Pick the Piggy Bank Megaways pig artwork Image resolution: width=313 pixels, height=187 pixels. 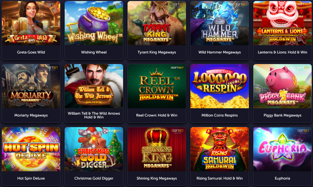282,86
